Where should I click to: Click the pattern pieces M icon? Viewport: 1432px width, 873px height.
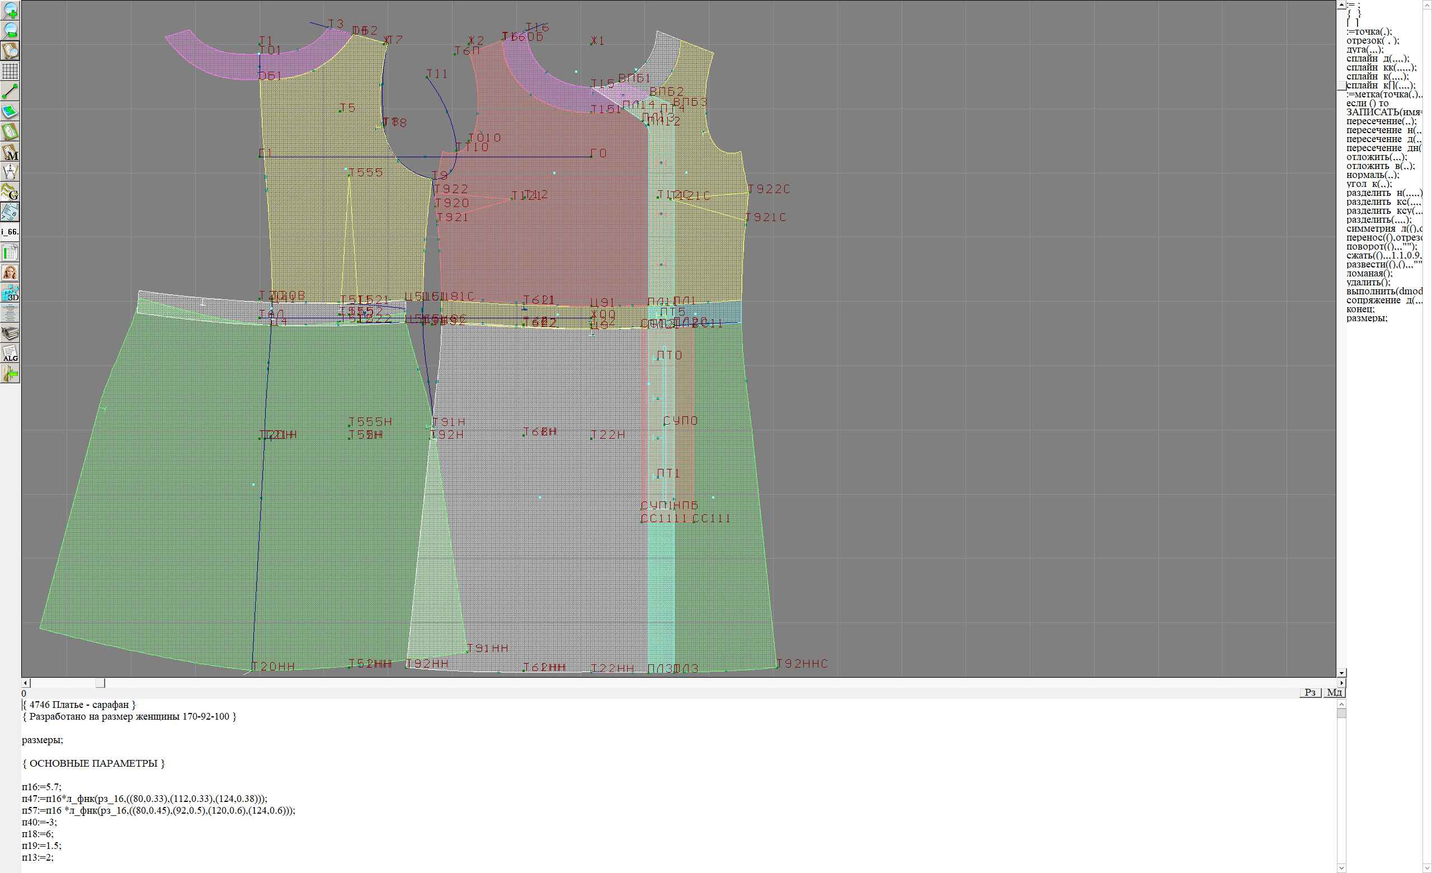(x=10, y=152)
